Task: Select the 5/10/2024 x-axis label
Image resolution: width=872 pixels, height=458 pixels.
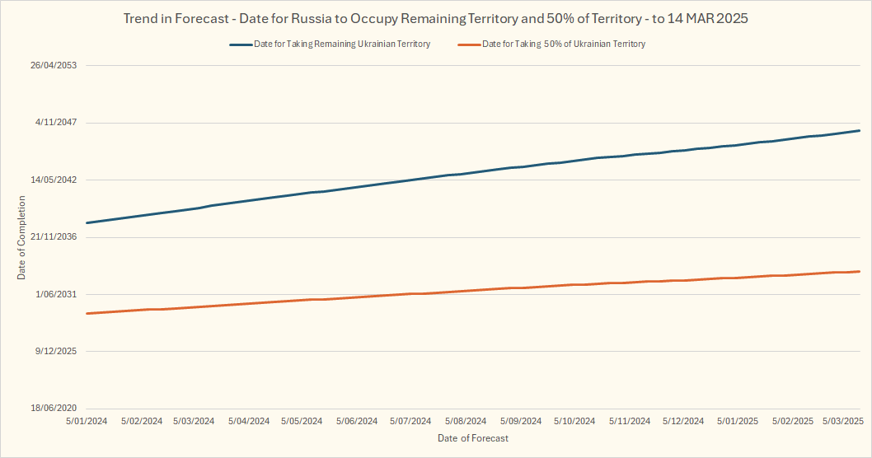Action: 574,421
